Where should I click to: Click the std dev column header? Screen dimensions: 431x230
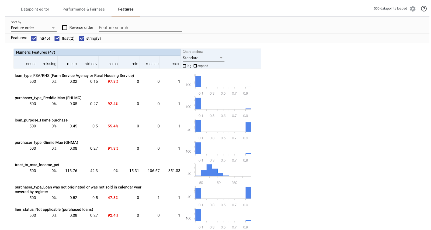point(91,64)
